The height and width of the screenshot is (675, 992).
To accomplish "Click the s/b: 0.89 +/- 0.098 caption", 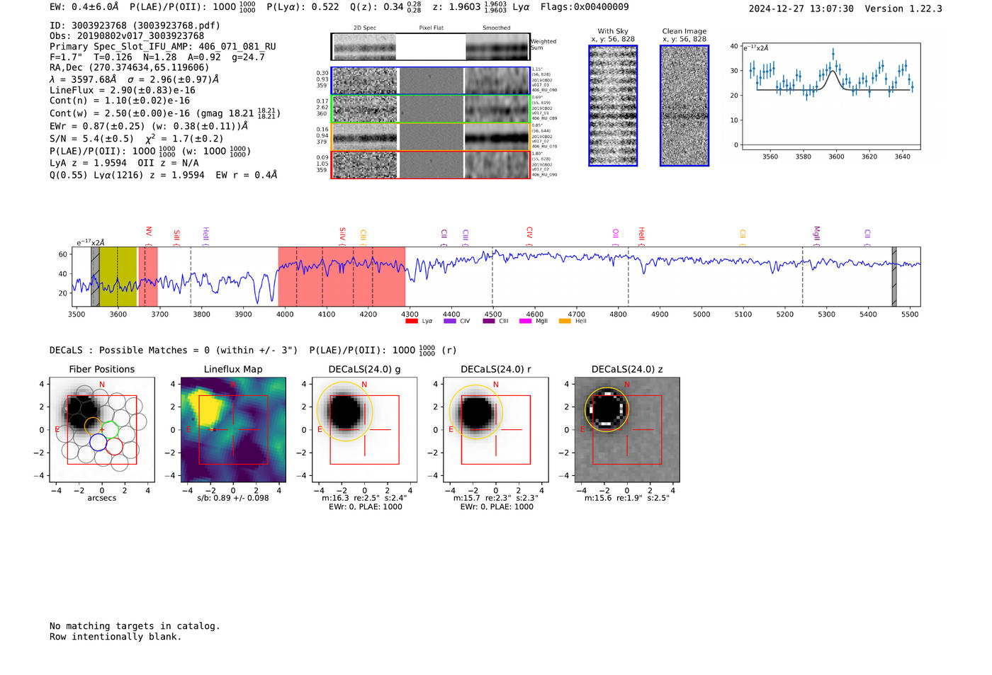I will click(233, 498).
